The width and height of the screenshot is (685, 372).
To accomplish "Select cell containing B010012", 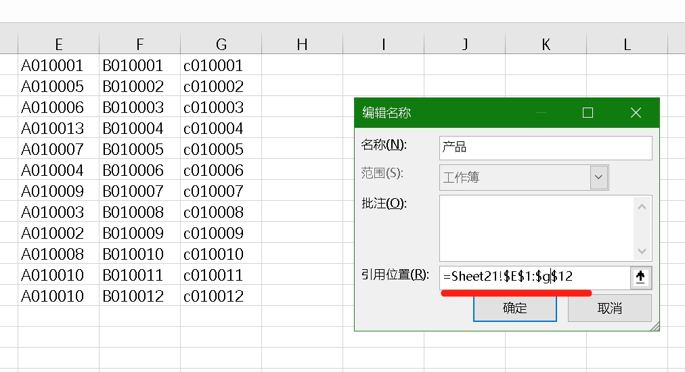I will pos(140,296).
